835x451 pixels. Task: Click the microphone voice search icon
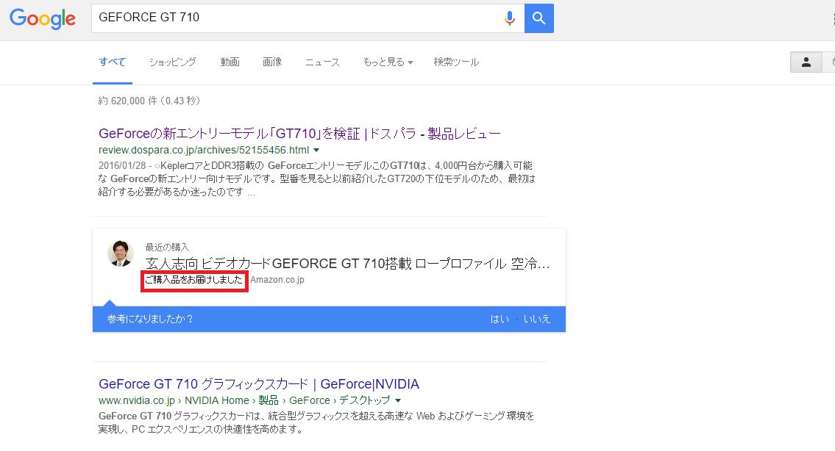[510, 18]
